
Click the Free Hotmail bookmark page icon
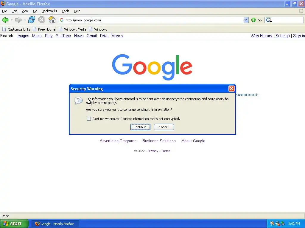[35, 29]
